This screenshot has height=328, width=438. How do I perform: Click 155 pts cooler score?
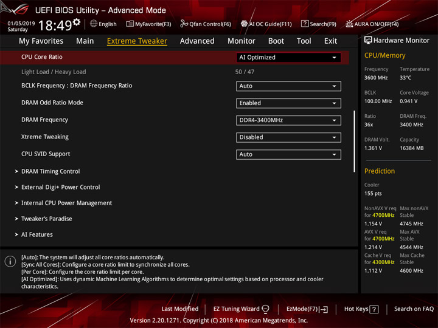click(x=373, y=194)
